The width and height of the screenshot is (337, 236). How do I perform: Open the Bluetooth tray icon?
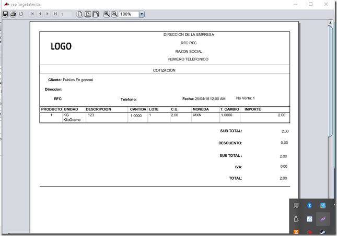tap(309, 206)
